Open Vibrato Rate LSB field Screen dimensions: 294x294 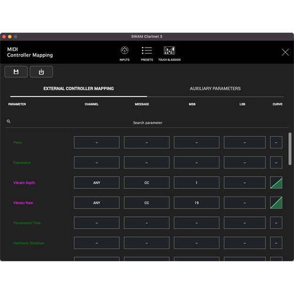pos(245,203)
